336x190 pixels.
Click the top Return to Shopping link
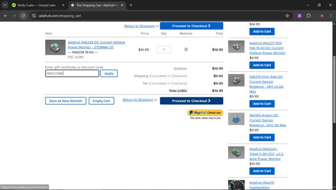coord(139,26)
